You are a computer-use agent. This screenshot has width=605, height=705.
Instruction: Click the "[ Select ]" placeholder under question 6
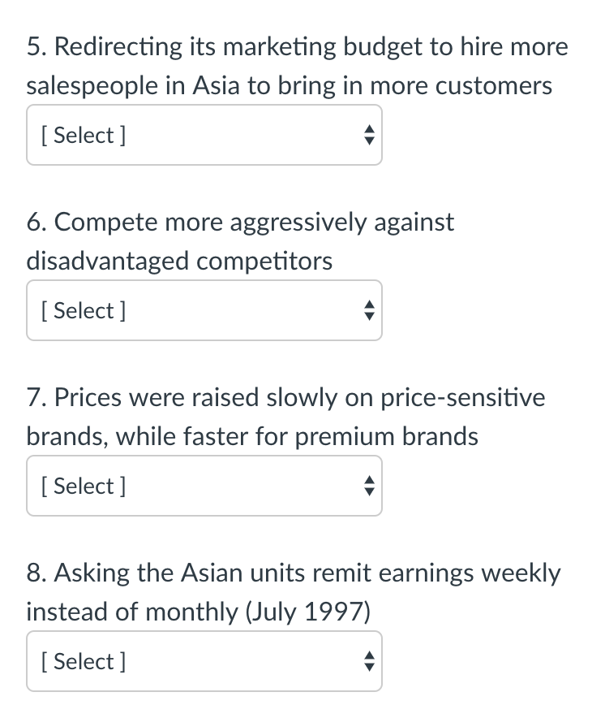(82, 311)
